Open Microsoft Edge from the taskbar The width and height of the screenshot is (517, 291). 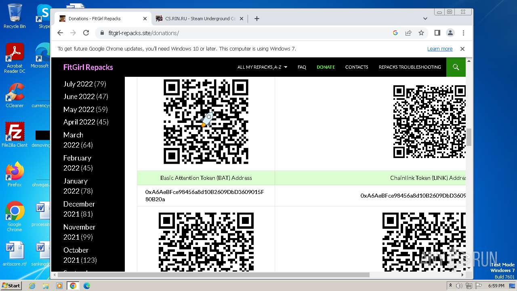pyautogui.click(x=86, y=286)
